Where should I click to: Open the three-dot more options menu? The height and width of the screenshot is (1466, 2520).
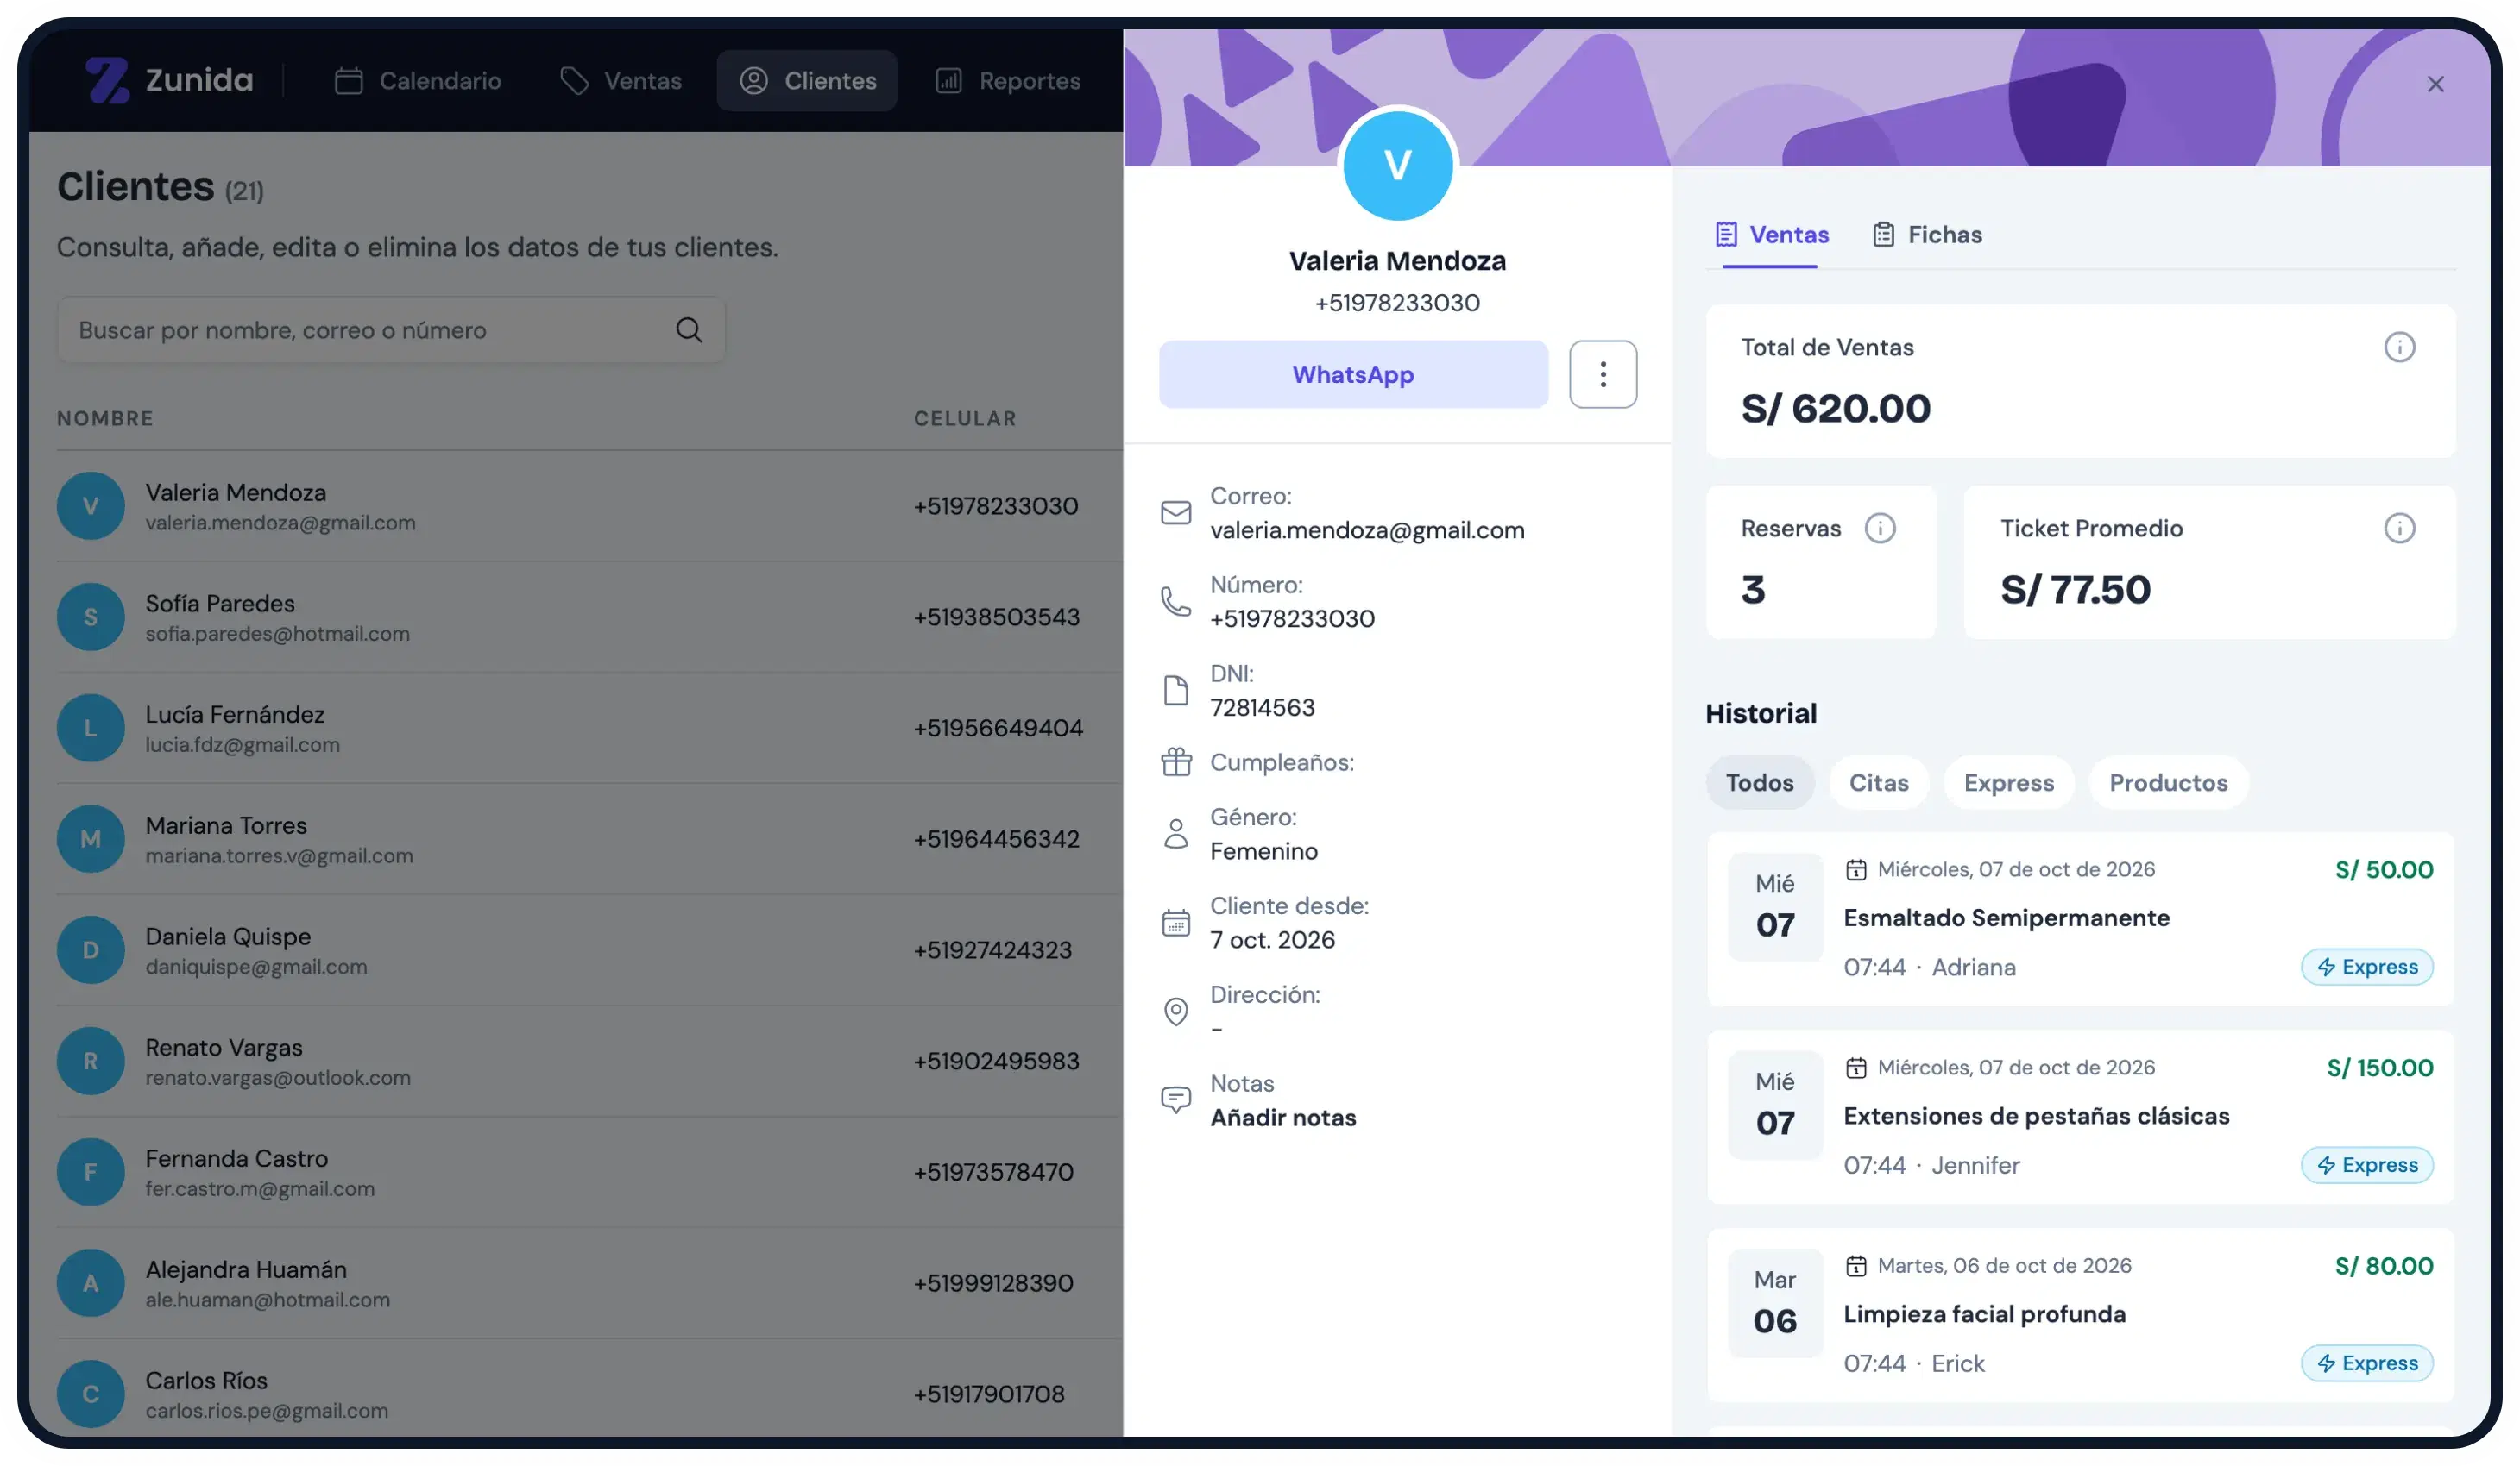(x=1603, y=375)
